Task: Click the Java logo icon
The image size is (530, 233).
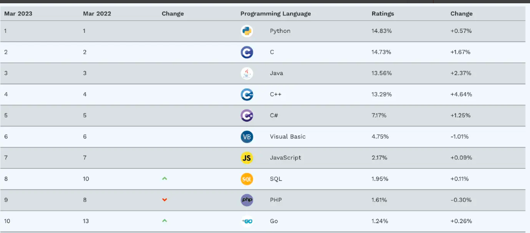Action: tap(247, 73)
